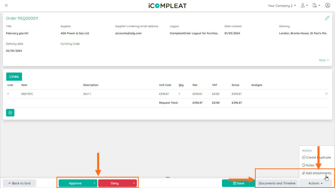Delete line 1 with red X
The width and height of the screenshot is (335, 188).
click(x=326, y=94)
